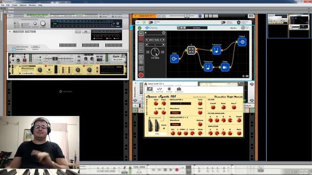Toggle Direct Record switch
This screenshot has height=175, width=312.
pos(223,22)
